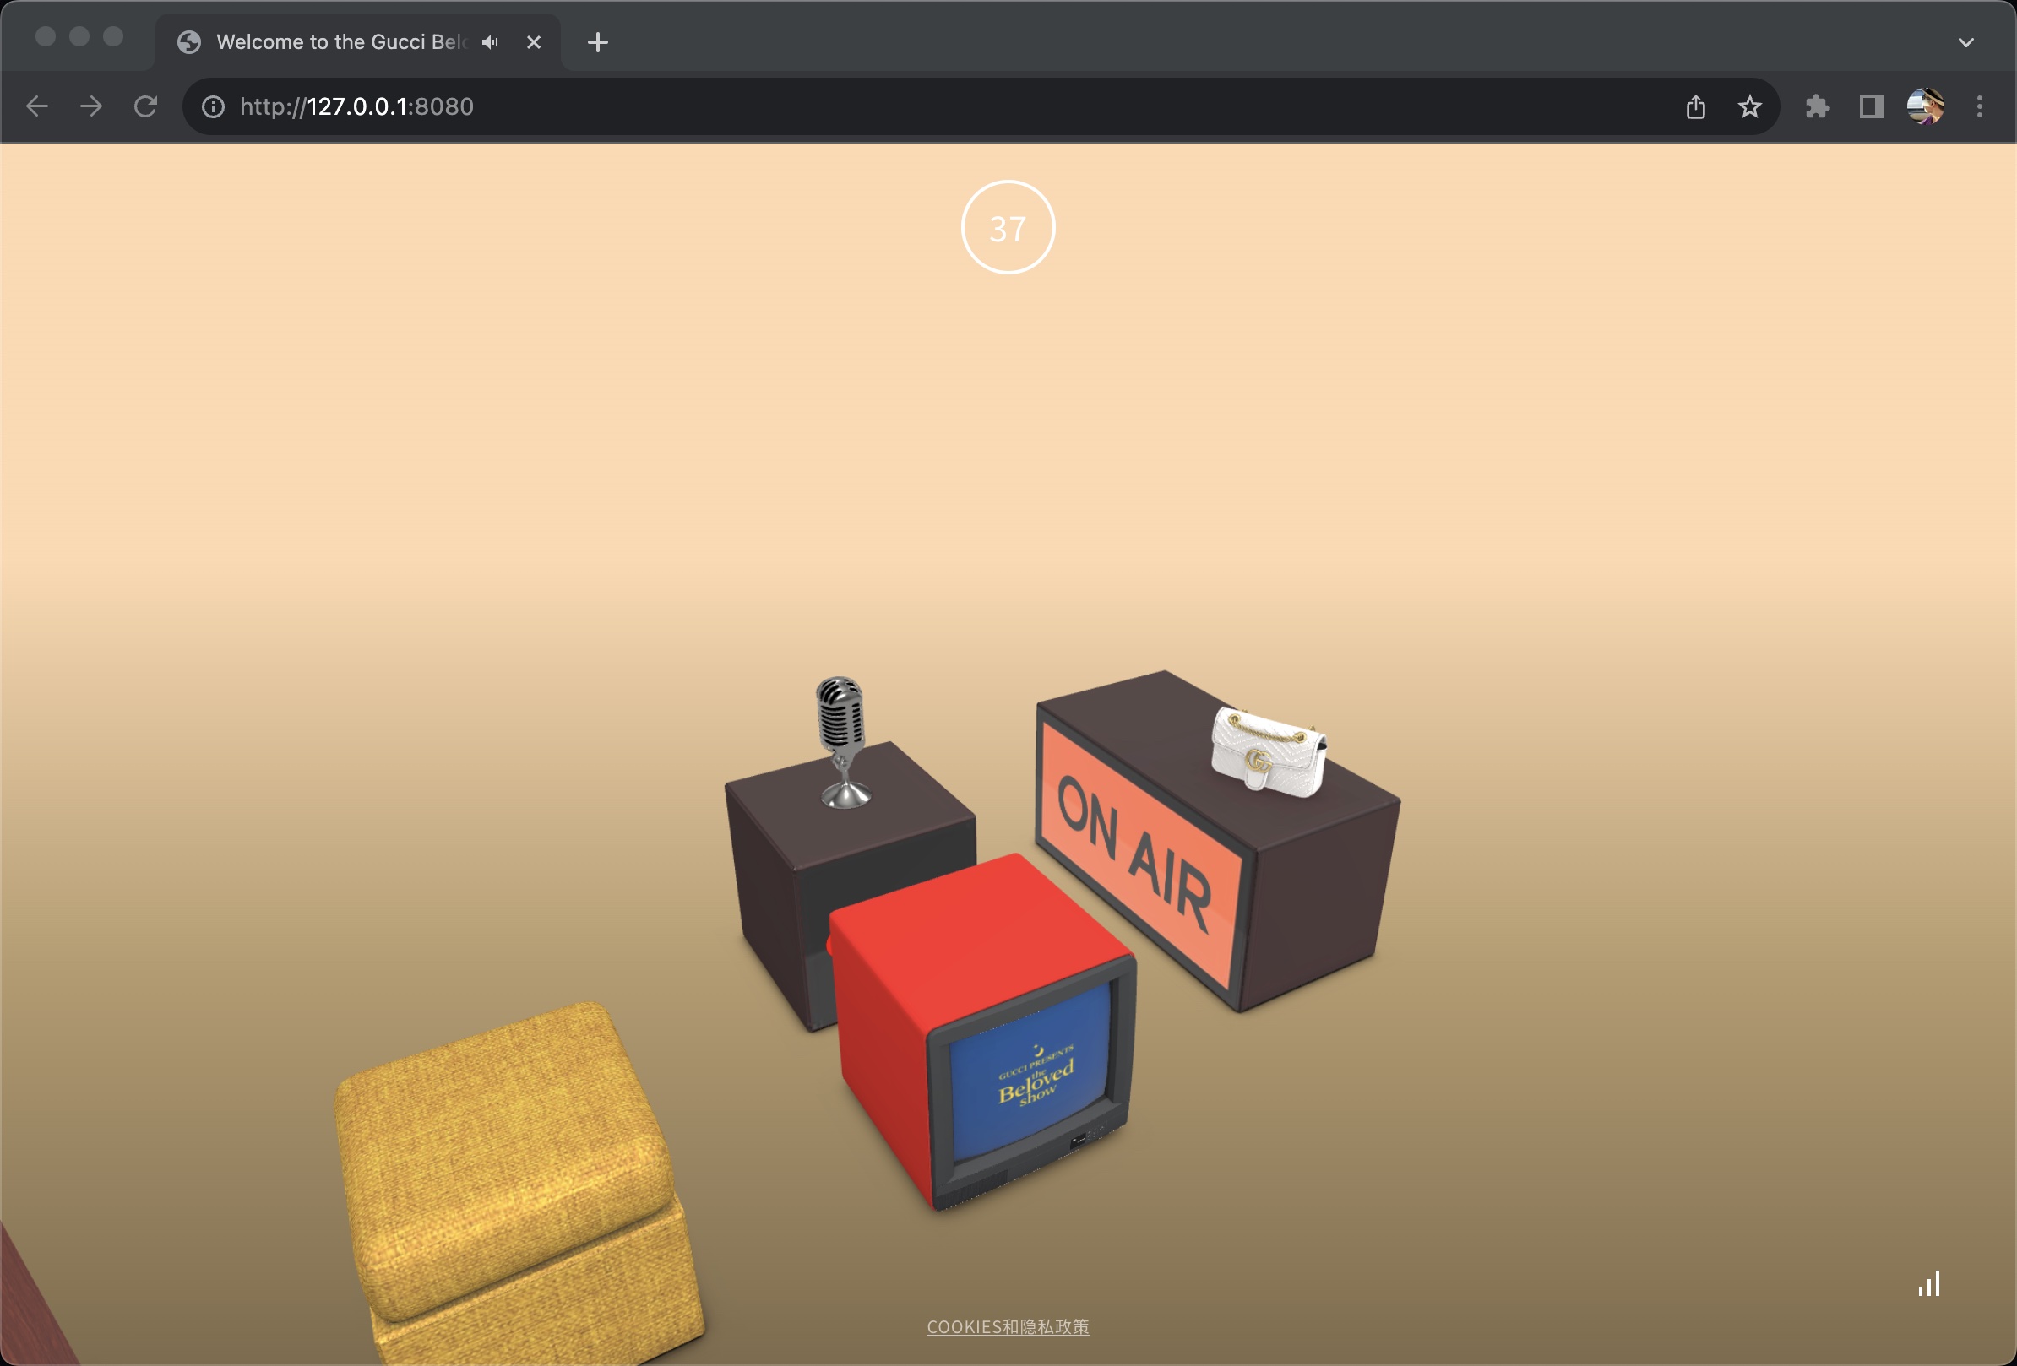Close the Gucci Beloved tab

[534, 41]
